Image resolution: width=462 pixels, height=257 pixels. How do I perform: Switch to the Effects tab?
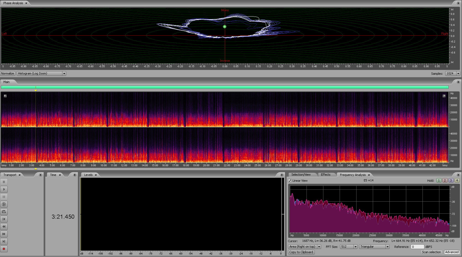pos(326,175)
